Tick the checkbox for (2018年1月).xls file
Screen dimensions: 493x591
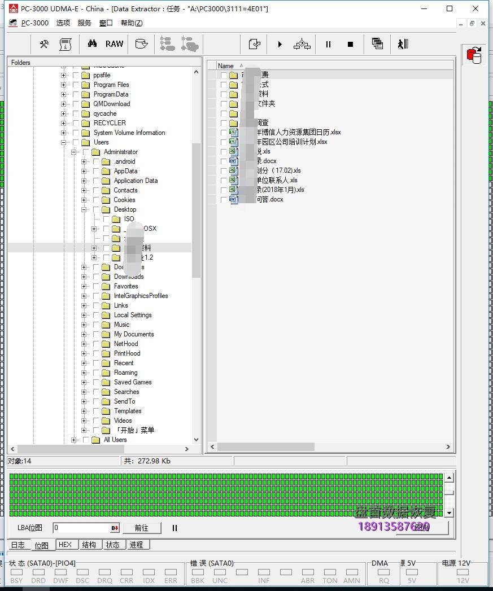click(224, 190)
